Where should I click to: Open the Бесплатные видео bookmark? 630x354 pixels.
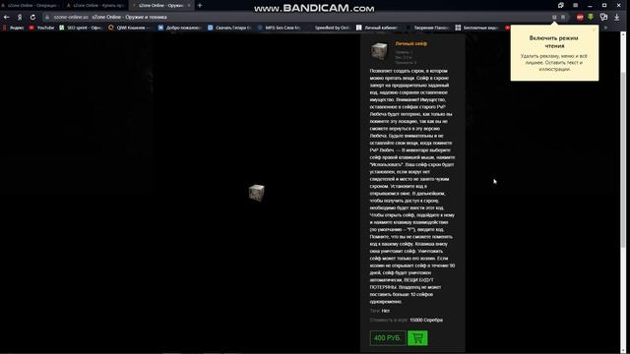click(477, 28)
